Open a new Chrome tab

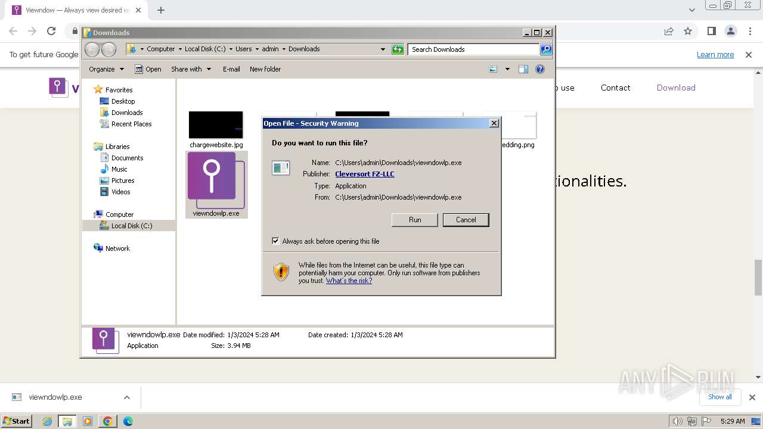click(x=161, y=10)
